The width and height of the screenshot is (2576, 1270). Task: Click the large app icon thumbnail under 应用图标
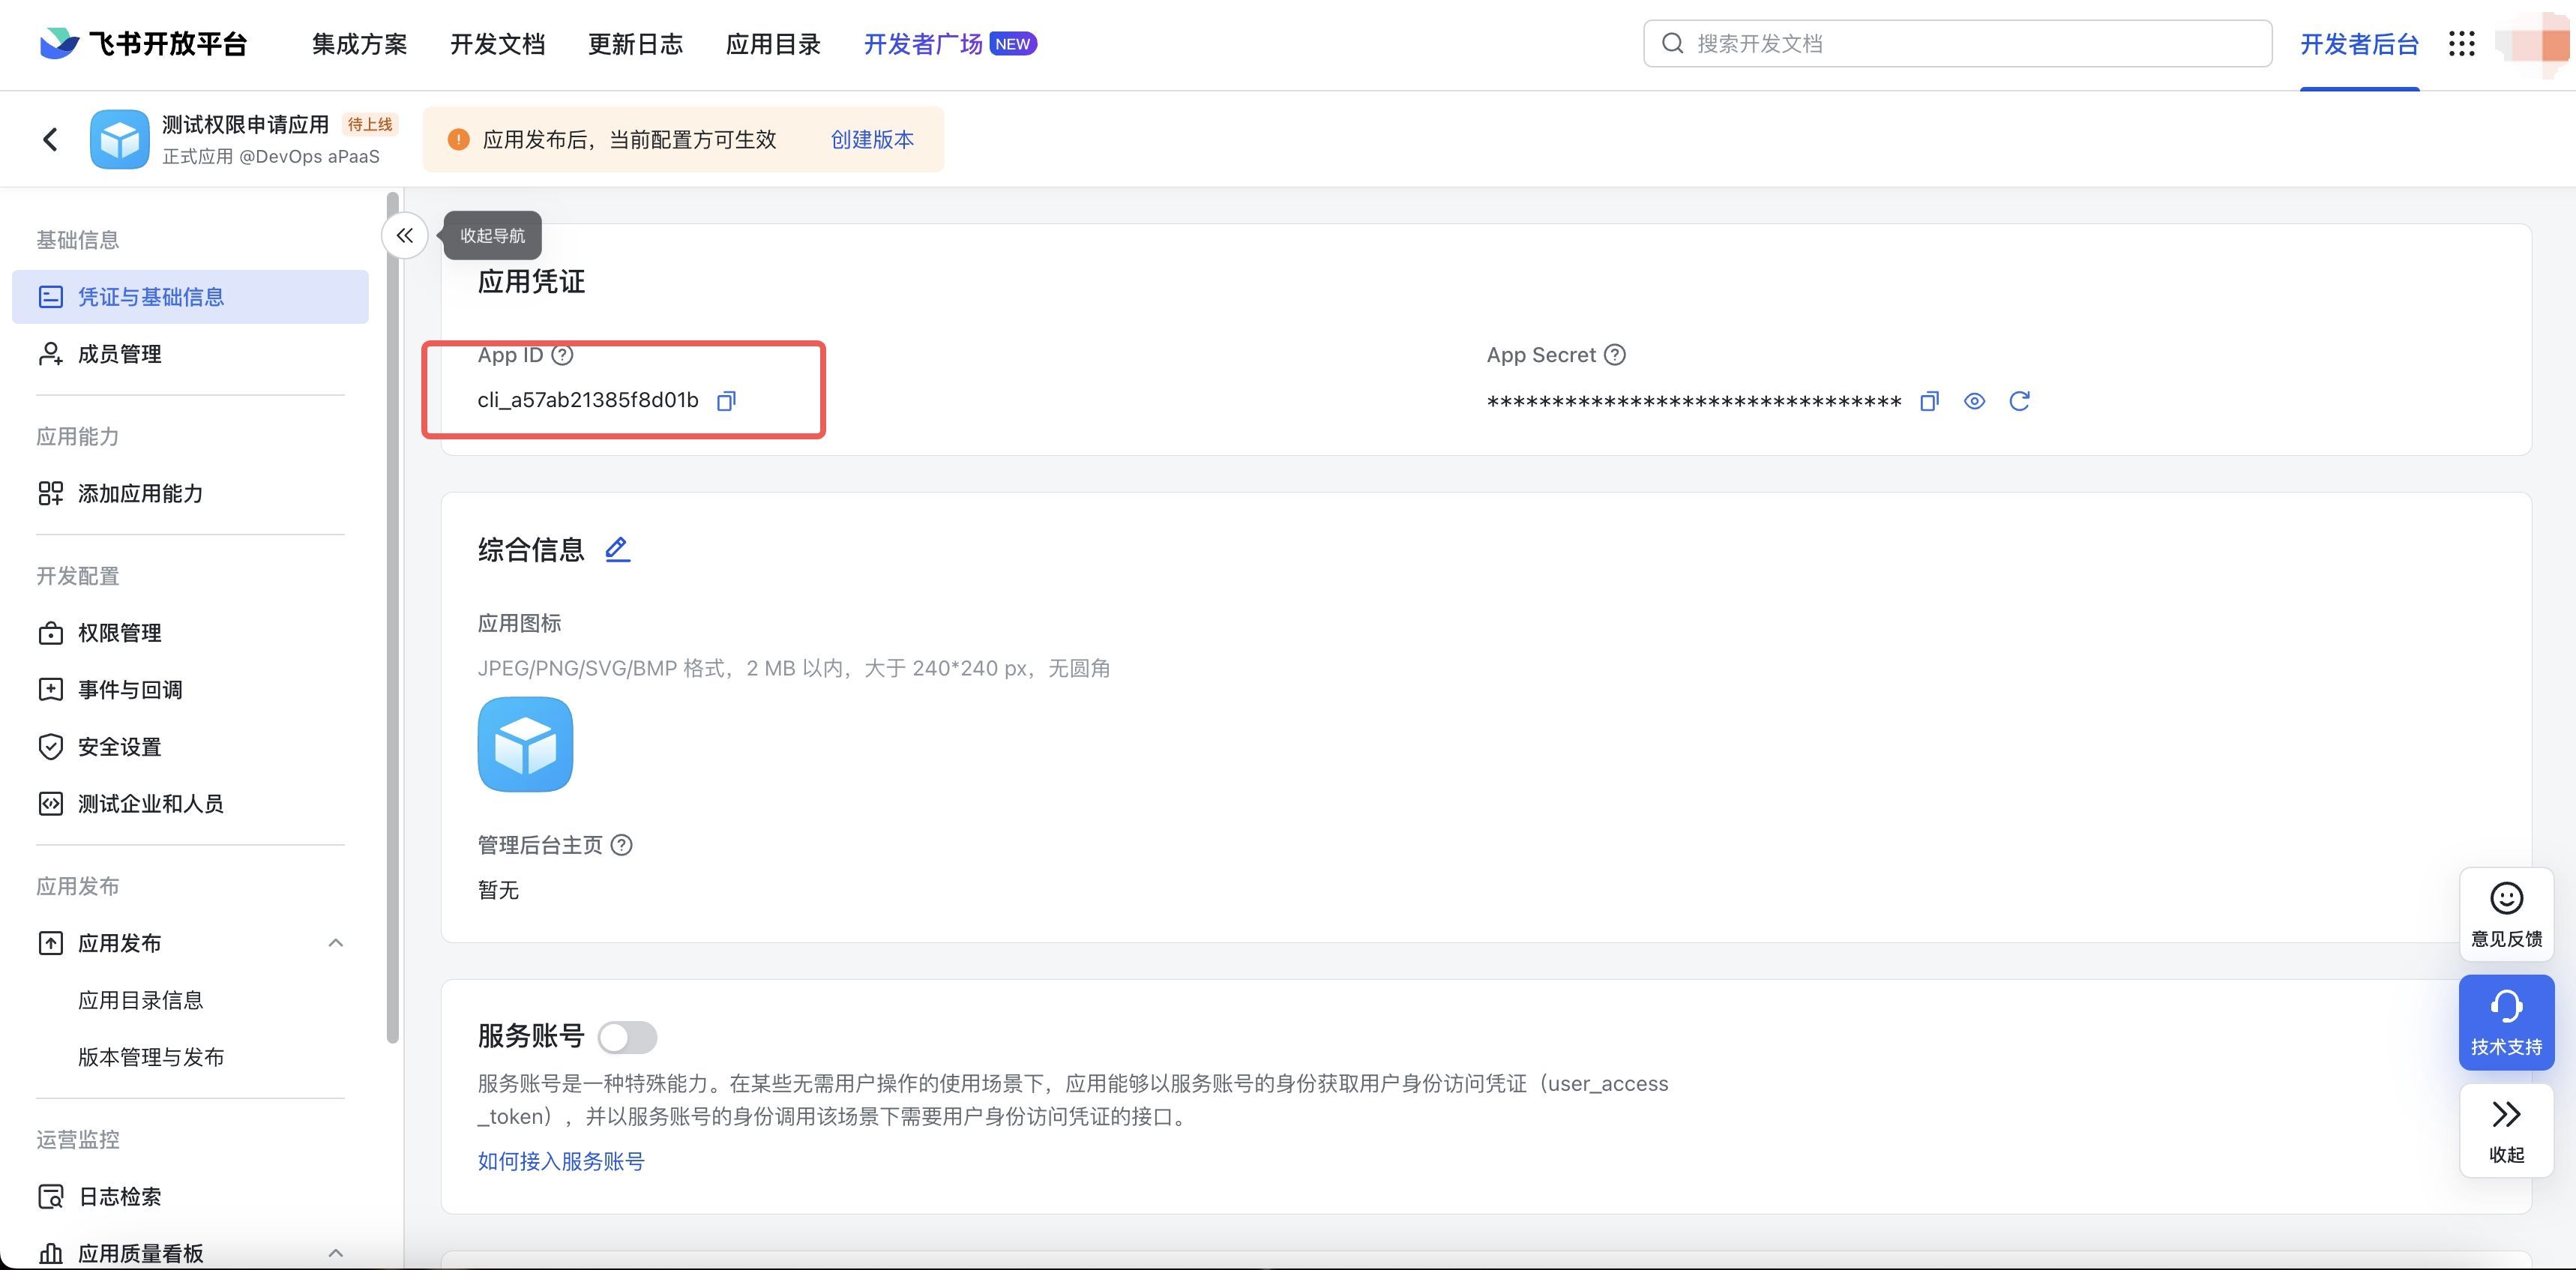pyautogui.click(x=525, y=744)
